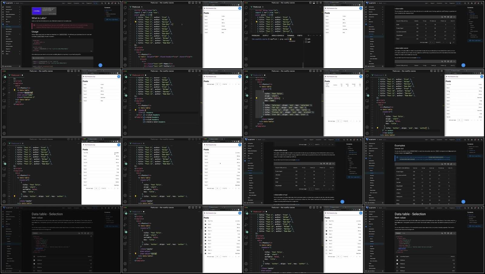This screenshot has height=274, width=485.
Task: Expand Introduction chevron in the 'What is Labs?' sidebar
Action: click(x=20, y=7)
